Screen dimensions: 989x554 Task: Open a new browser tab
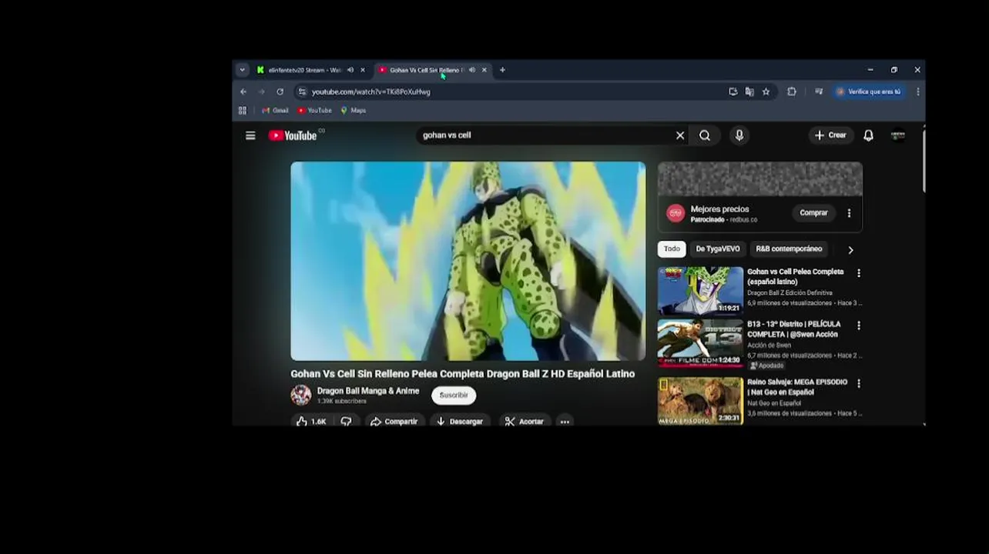click(x=502, y=70)
